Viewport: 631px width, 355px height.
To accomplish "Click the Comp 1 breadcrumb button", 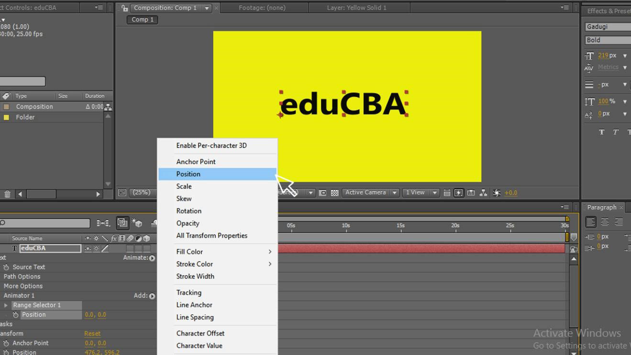I will tap(143, 20).
